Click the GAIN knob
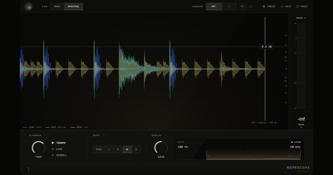 (x=161, y=147)
